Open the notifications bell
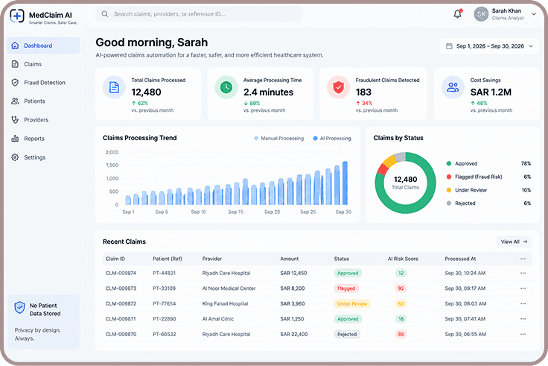The height and width of the screenshot is (366, 548). [x=457, y=14]
